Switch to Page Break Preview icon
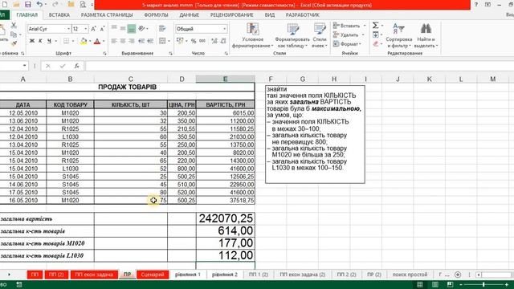This screenshot has width=514, height=289. tap(450, 285)
